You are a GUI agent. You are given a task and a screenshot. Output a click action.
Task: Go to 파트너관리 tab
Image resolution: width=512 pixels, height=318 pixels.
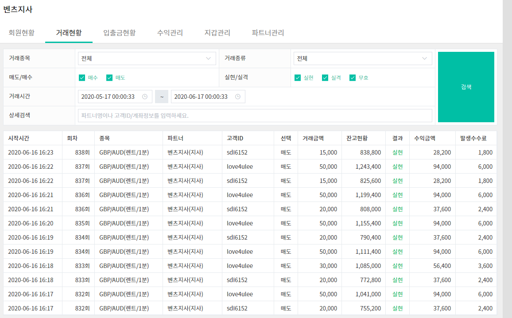click(268, 33)
